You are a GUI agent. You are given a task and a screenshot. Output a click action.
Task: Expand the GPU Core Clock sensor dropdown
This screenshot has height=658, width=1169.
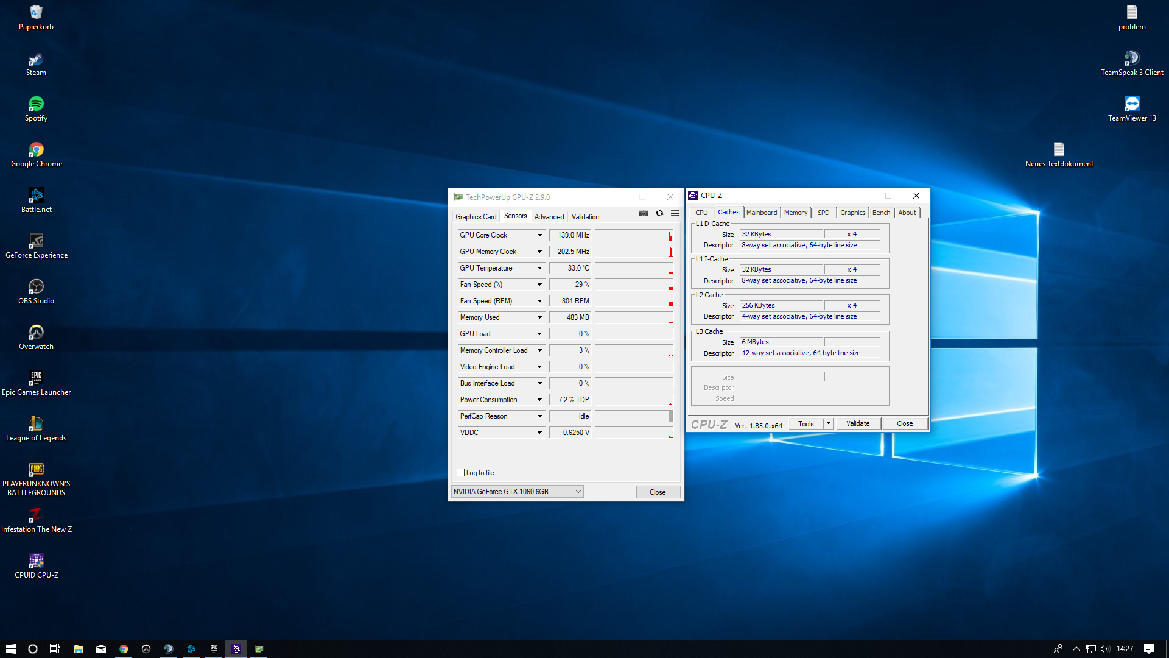[x=539, y=235]
